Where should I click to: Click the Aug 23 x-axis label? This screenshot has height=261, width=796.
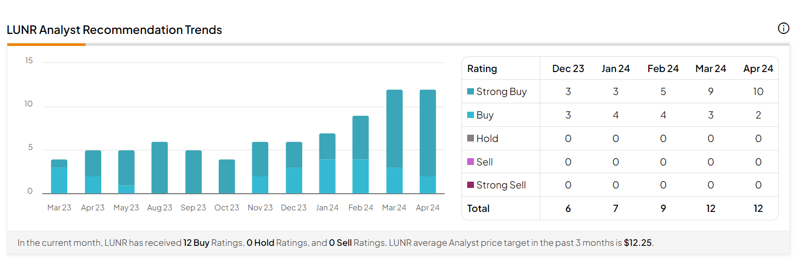(160, 208)
